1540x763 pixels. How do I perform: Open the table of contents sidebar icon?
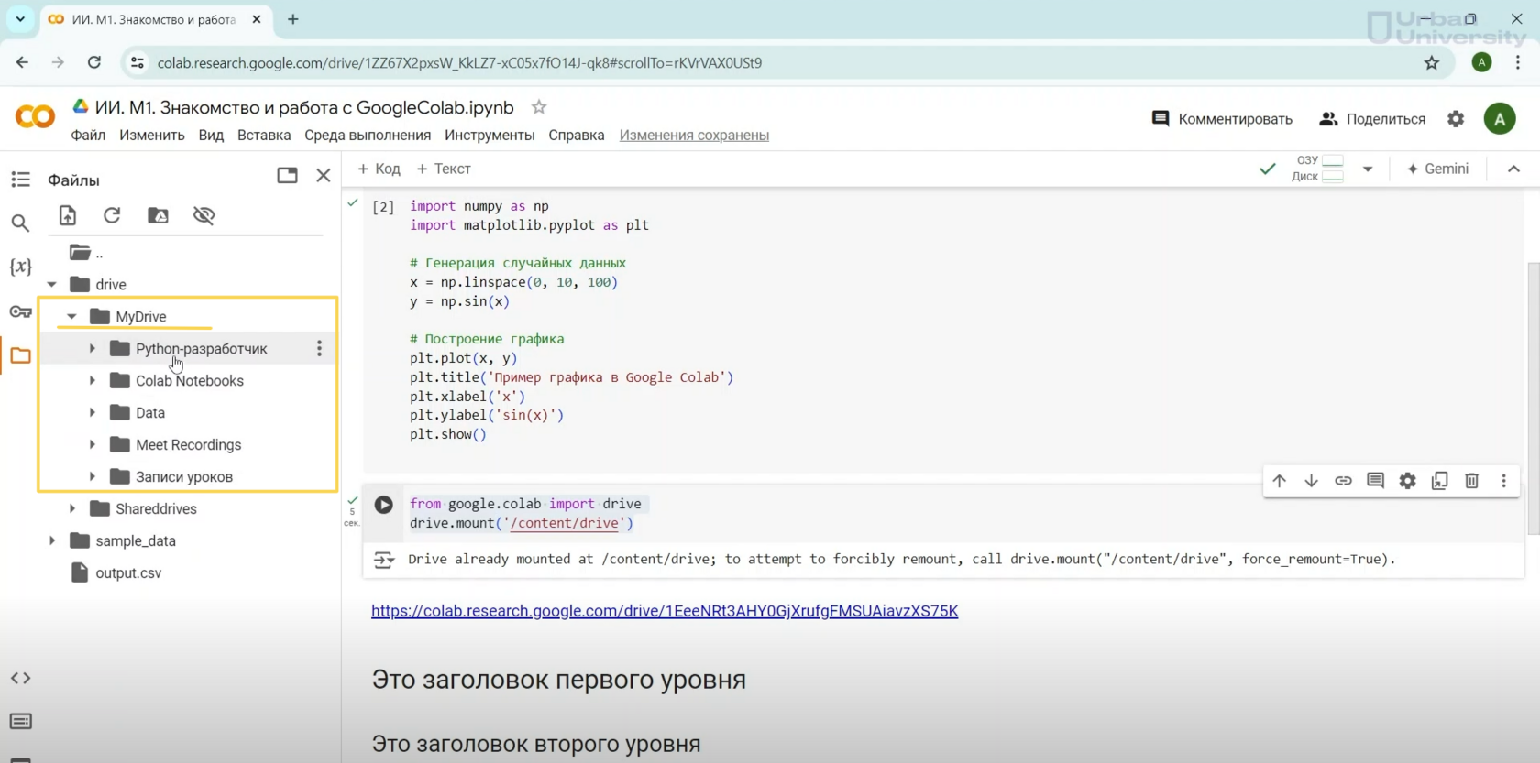[20, 180]
